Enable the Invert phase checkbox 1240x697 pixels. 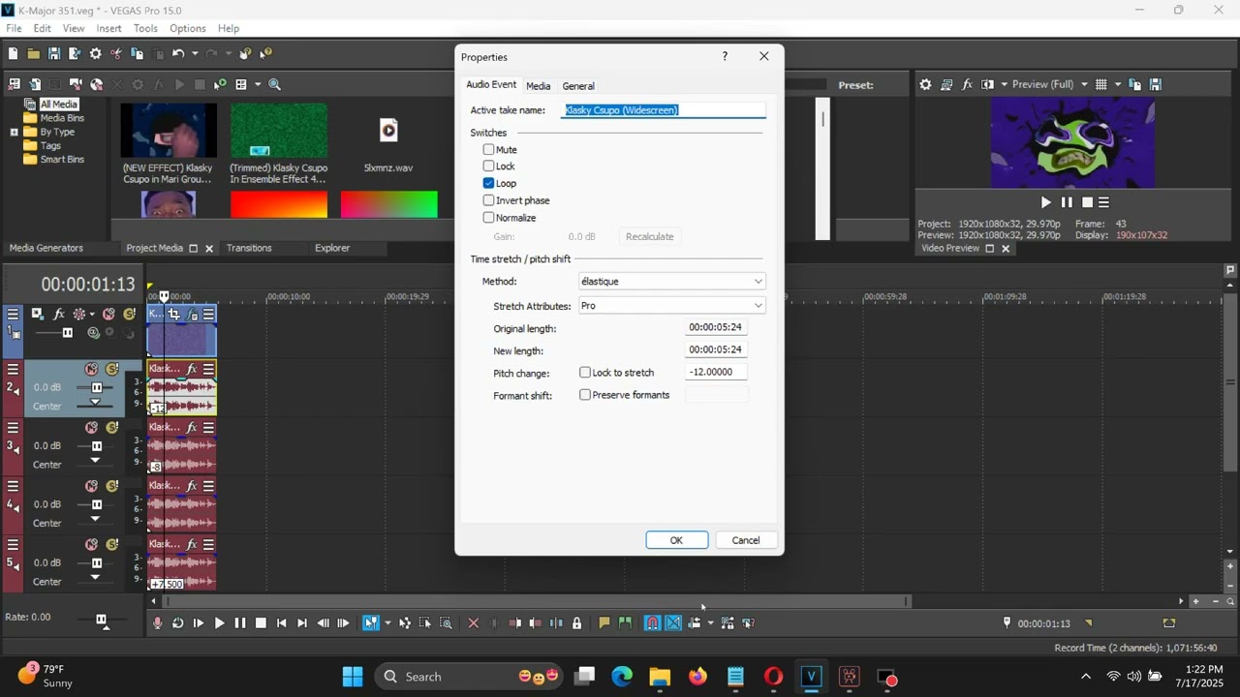(489, 200)
